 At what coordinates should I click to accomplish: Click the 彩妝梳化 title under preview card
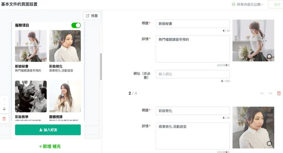pyautogui.click(x=56, y=66)
